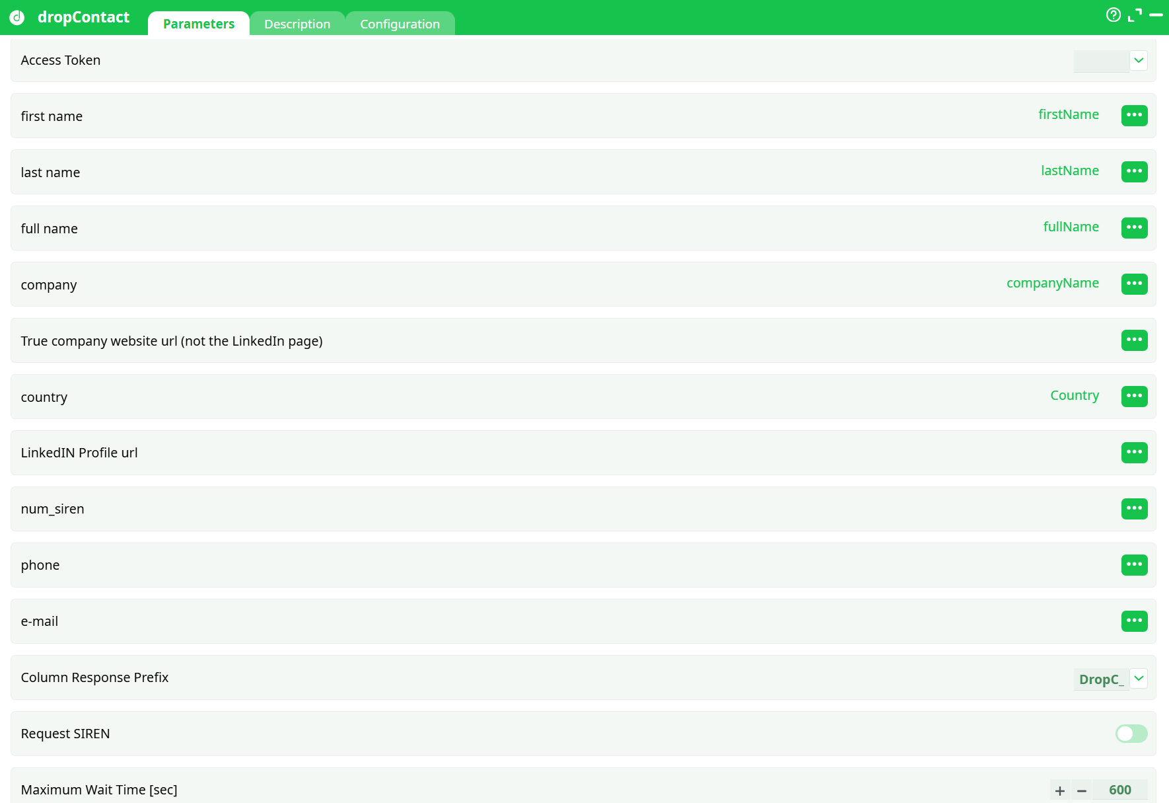Open mapping options for True company website url
This screenshot has height=803, width=1169.
pyautogui.click(x=1134, y=340)
